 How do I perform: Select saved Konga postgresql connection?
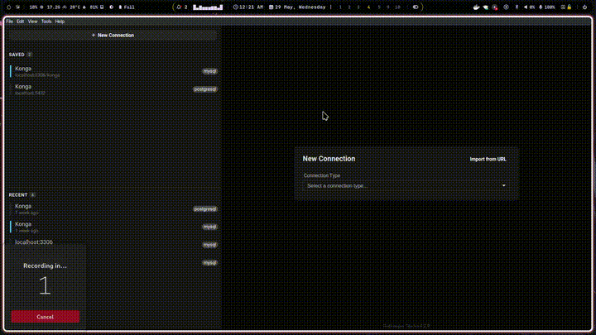[x=113, y=89]
